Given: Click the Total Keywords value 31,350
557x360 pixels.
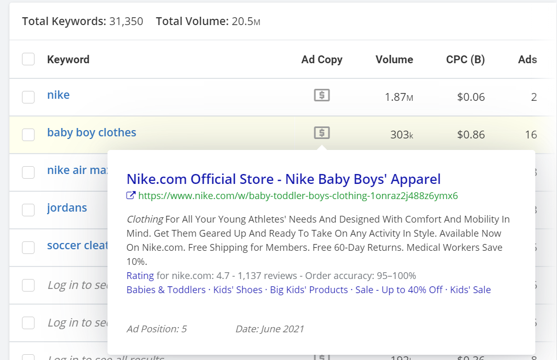Looking at the screenshot, I should 126,21.
